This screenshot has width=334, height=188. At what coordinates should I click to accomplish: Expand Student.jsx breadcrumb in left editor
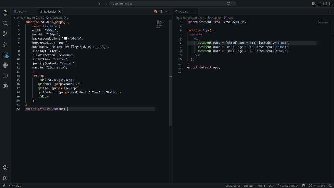pos(55,18)
